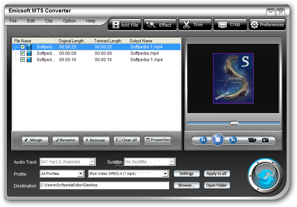
Task: Open the snapshot folder icon
Action: 252,140
